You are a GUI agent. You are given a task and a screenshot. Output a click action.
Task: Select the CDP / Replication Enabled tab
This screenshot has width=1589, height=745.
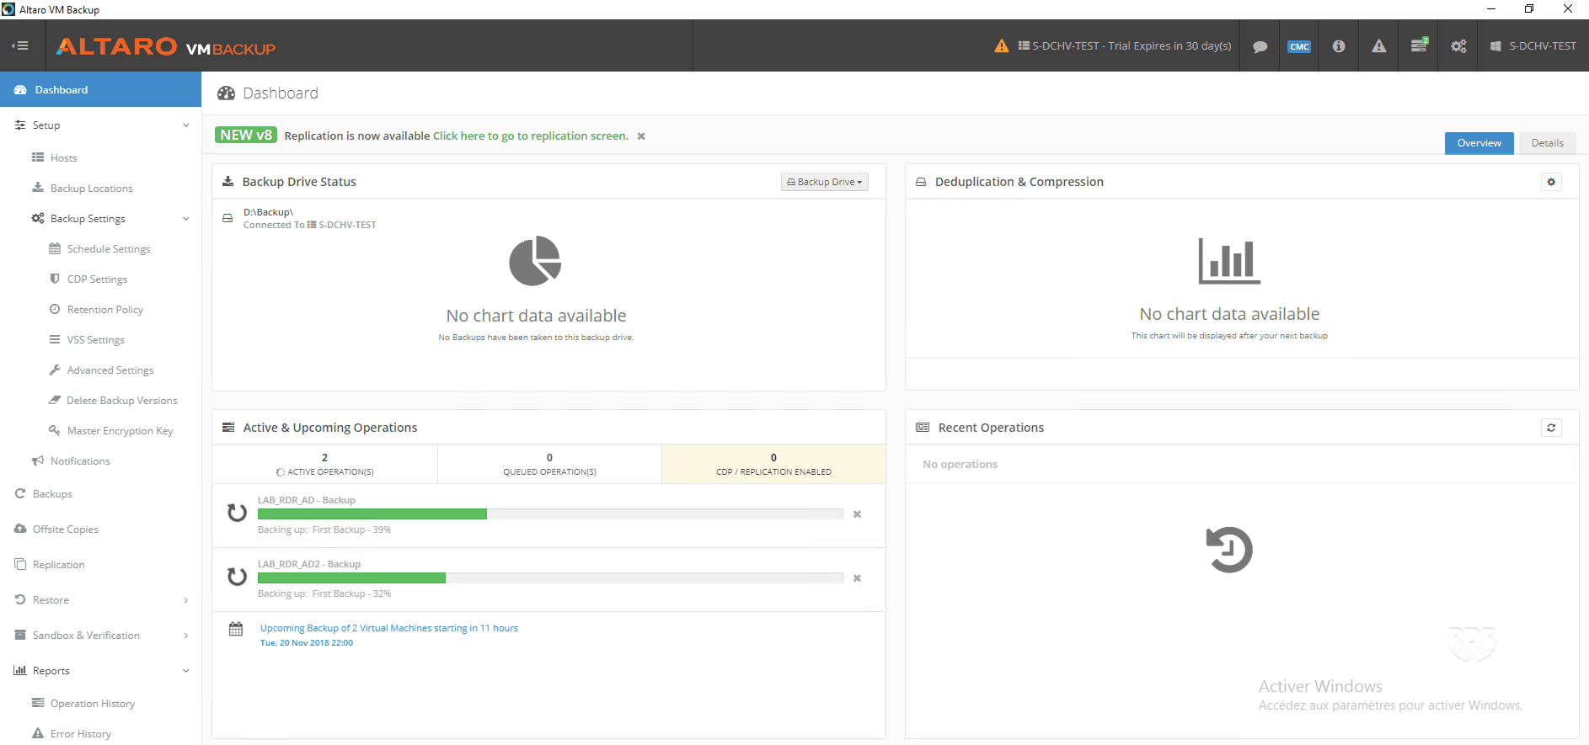click(x=773, y=465)
